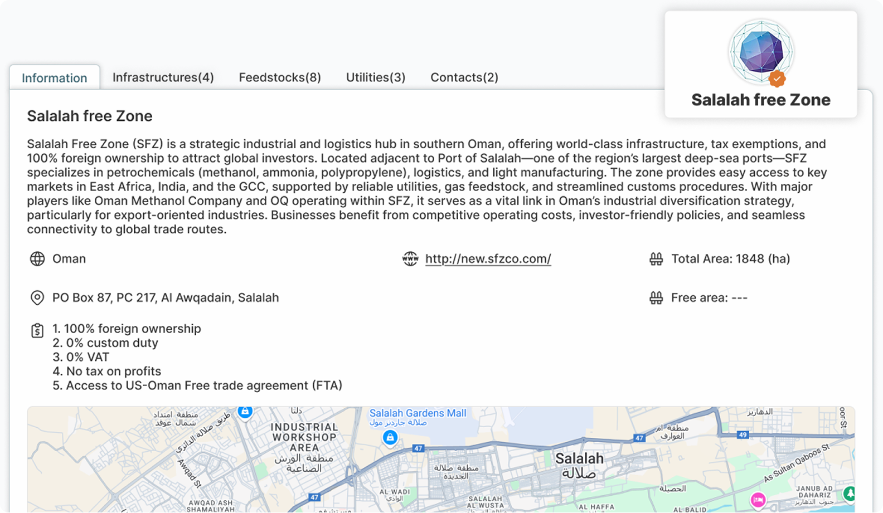Click the Salalah free Zone section heading
Viewport: 883px width, 513px height.
[x=90, y=116]
